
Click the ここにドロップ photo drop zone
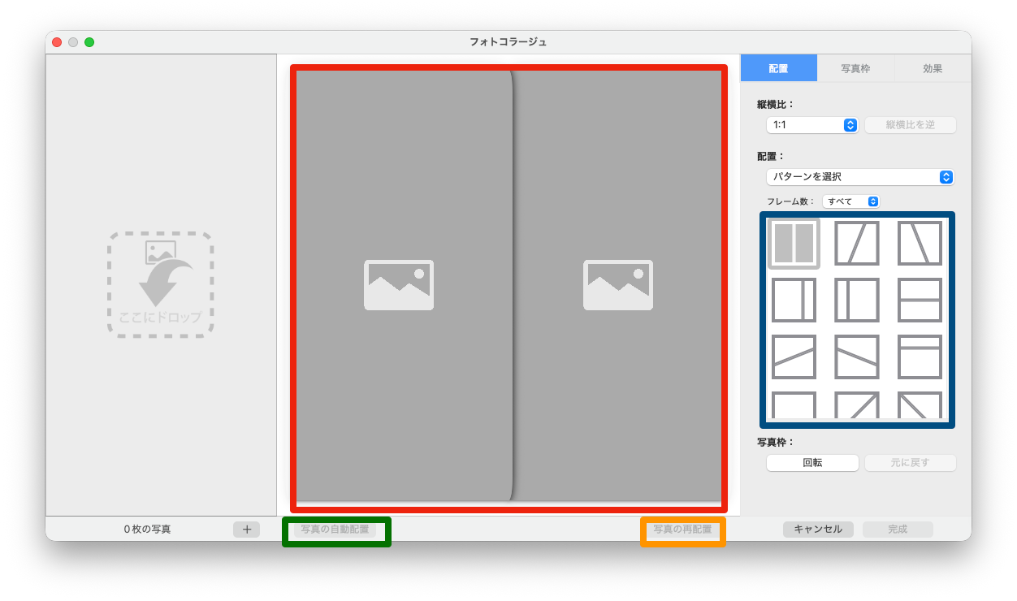(160, 284)
